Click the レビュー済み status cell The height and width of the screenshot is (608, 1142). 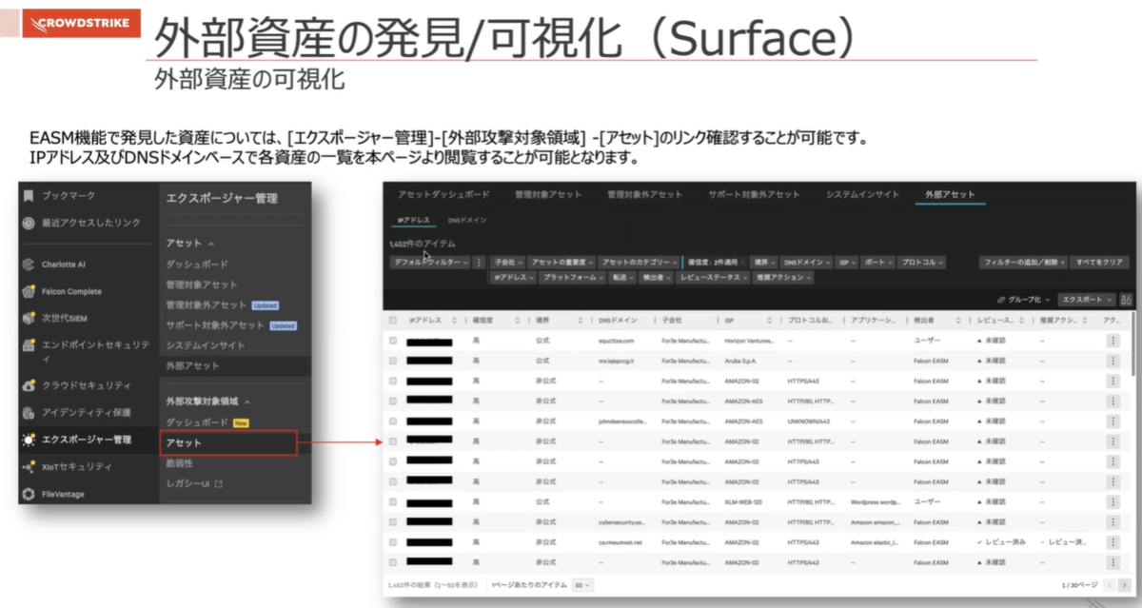(x=1001, y=541)
